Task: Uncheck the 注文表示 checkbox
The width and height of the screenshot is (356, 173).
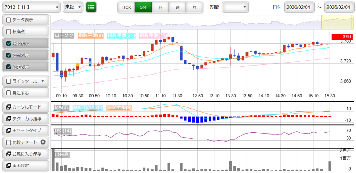Action: click(x=9, y=44)
